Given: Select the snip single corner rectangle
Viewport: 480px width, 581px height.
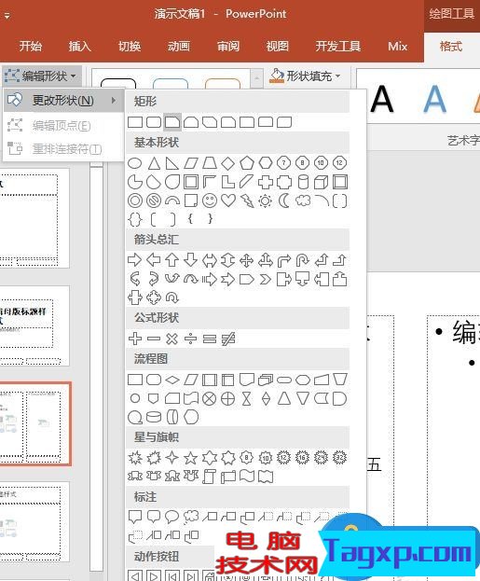Looking at the screenshot, I should point(172,122).
